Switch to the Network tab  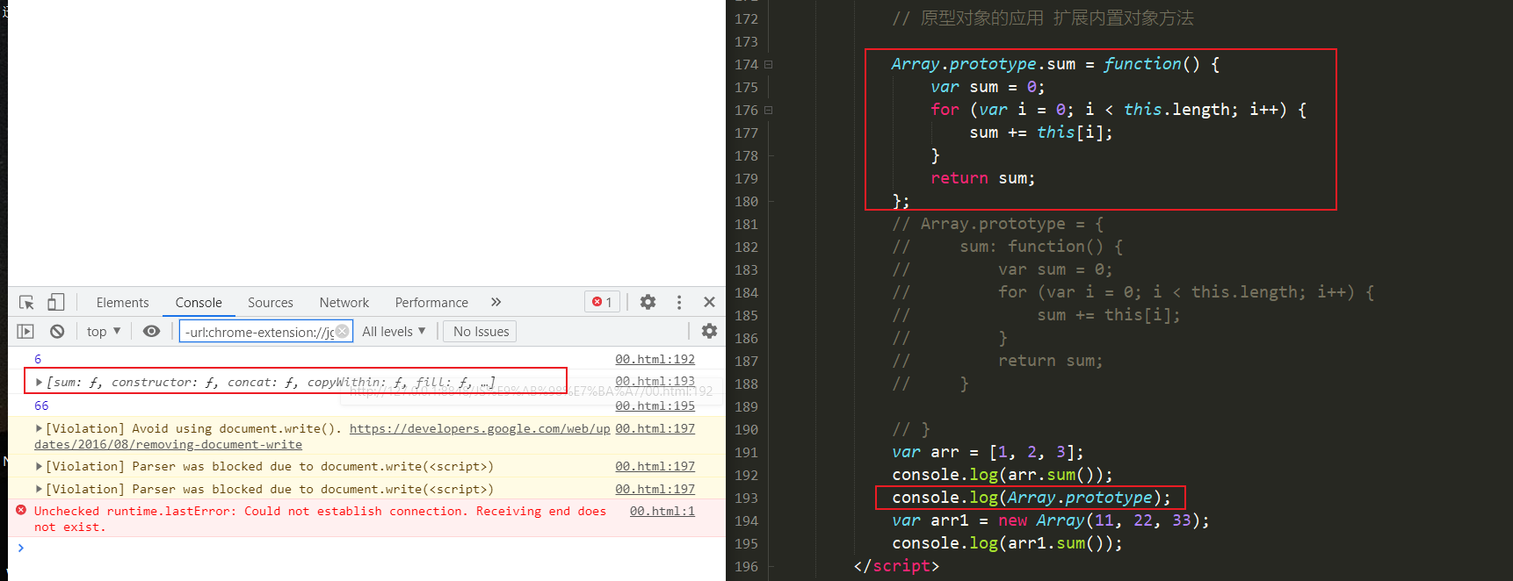[344, 302]
